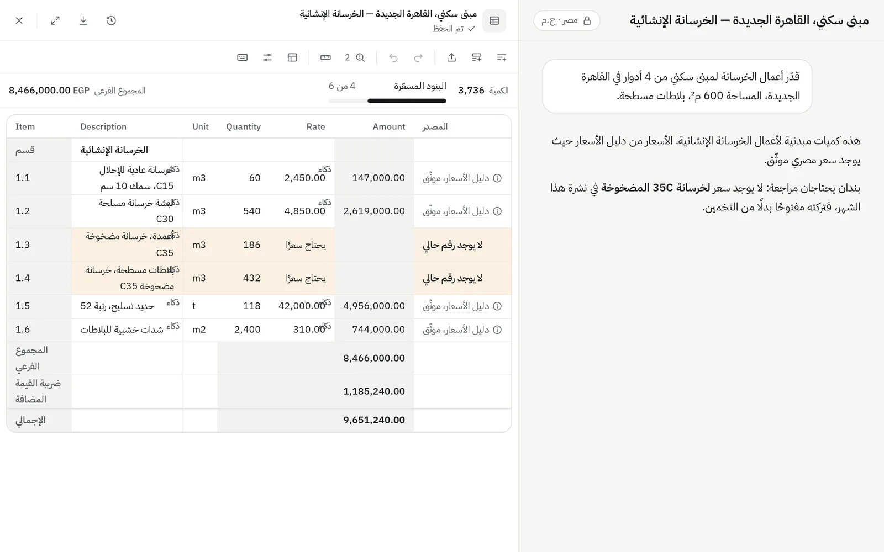Open the sliders settings icon
Viewport: 884px width, 552px height.
tap(267, 57)
